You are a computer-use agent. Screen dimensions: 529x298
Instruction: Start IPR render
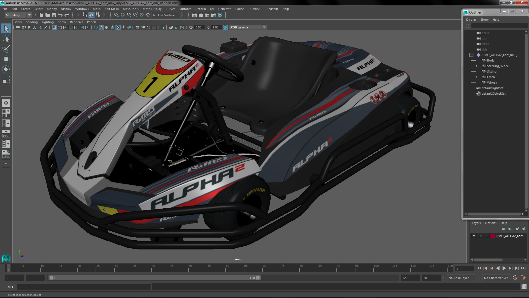pos(207,15)
